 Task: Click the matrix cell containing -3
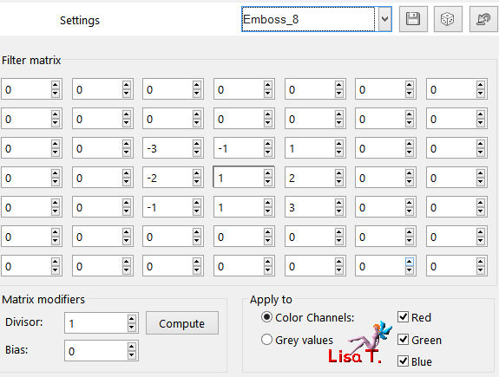(167, 148)
